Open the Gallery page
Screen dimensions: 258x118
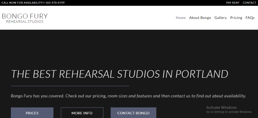point(220,18)
